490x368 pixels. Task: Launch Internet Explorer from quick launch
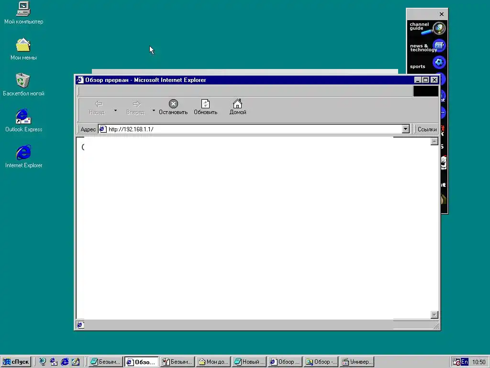coord(65,362)
